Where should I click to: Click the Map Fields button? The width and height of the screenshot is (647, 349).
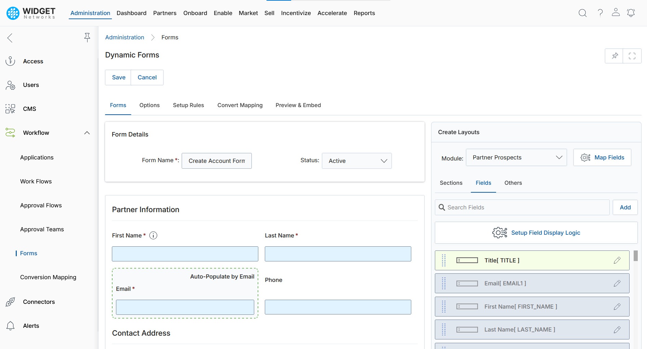pyautogui.click(x=602, y=157)
